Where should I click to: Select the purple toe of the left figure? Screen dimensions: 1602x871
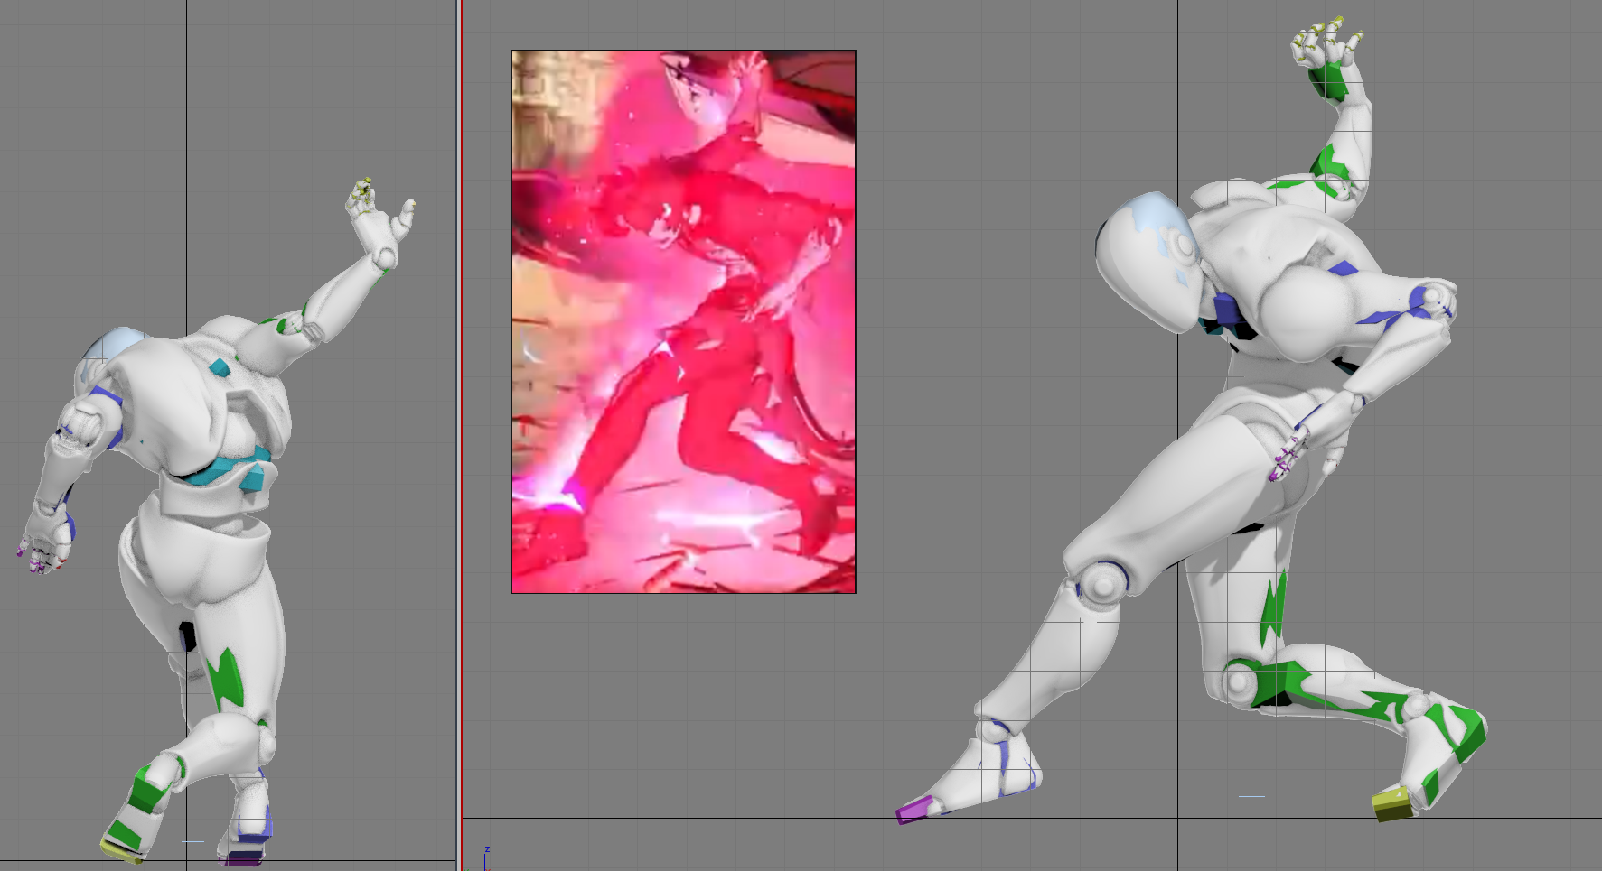coord(242,858)
